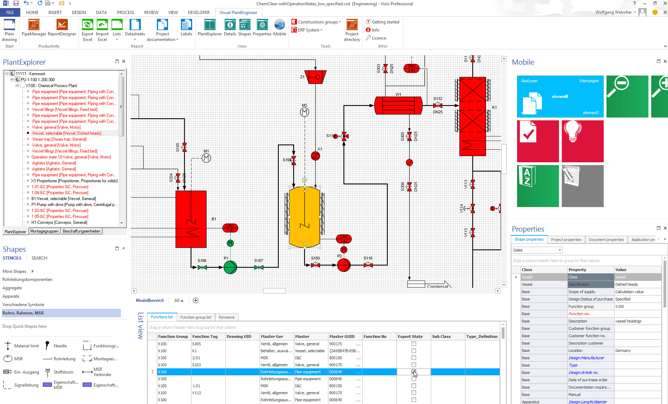Launch PipeManager
The width and height of the screenshot is (668, 404).
tap(34, 28)
